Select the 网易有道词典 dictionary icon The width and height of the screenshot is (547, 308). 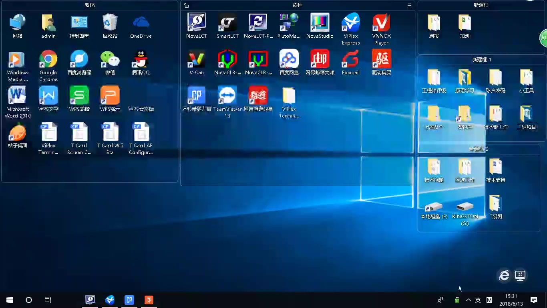click(258, 99)
